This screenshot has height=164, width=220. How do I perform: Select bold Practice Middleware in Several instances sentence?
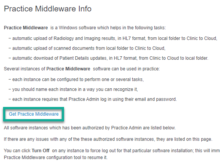[x=68, y=69]
